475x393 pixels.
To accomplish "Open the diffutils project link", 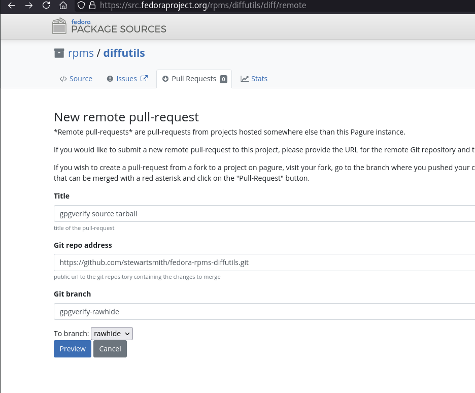I will point(124,53).
